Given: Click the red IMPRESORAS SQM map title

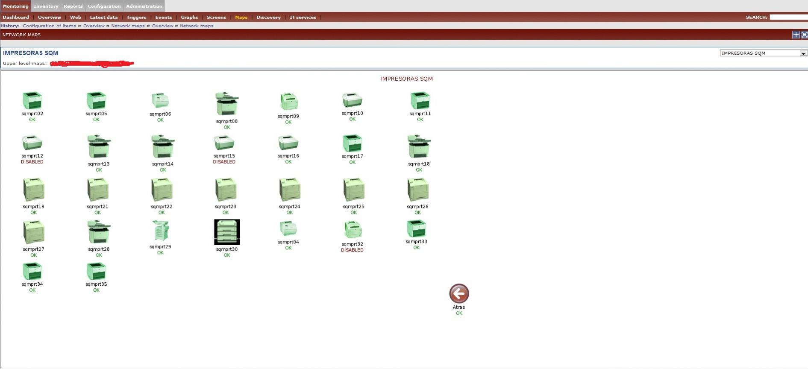Looking at the screenshot, I should 407,79.
